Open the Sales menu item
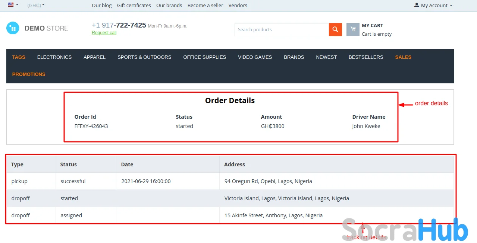The image size is (477, 243). coord(403,57)
